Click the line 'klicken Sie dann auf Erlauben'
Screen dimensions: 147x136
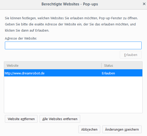(27, 31)
